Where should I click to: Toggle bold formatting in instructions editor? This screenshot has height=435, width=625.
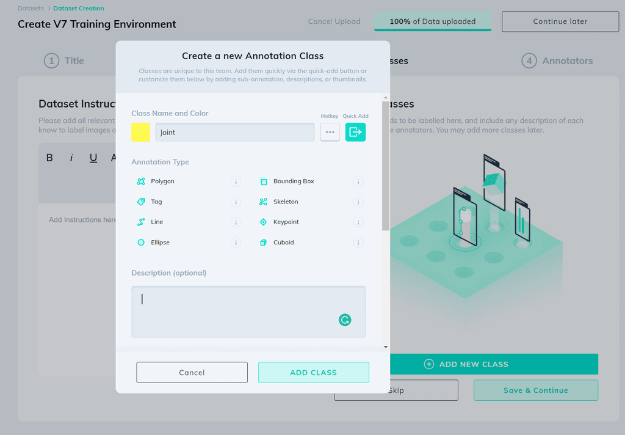49,157
